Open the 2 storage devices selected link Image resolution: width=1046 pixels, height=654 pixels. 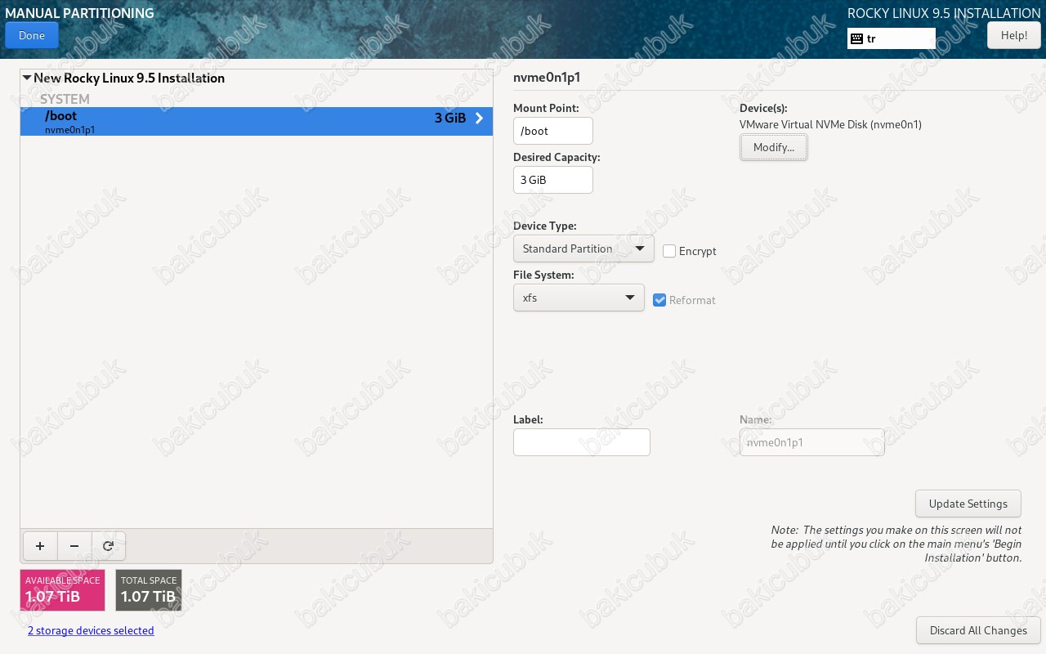click(x=91, y=630)
